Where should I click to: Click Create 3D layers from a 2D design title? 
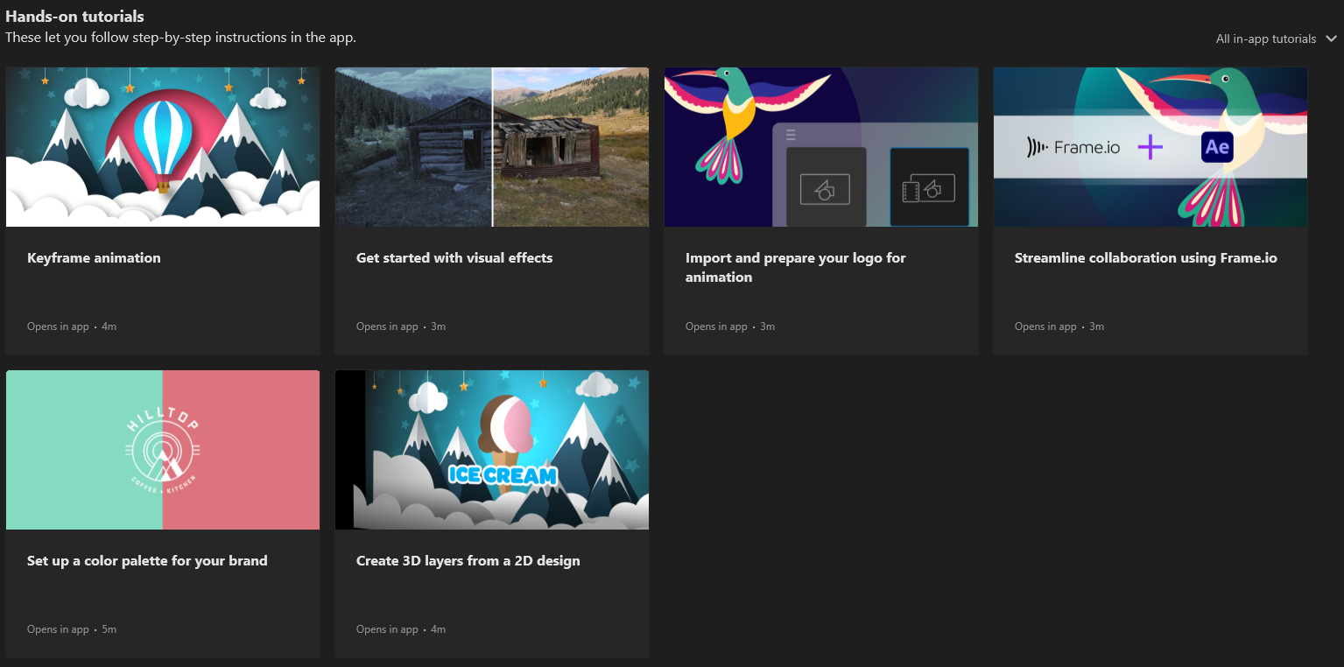468,561
